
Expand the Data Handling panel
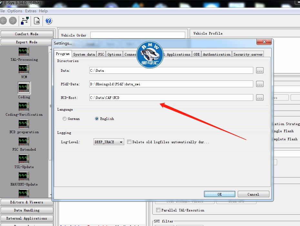[27, 210]
